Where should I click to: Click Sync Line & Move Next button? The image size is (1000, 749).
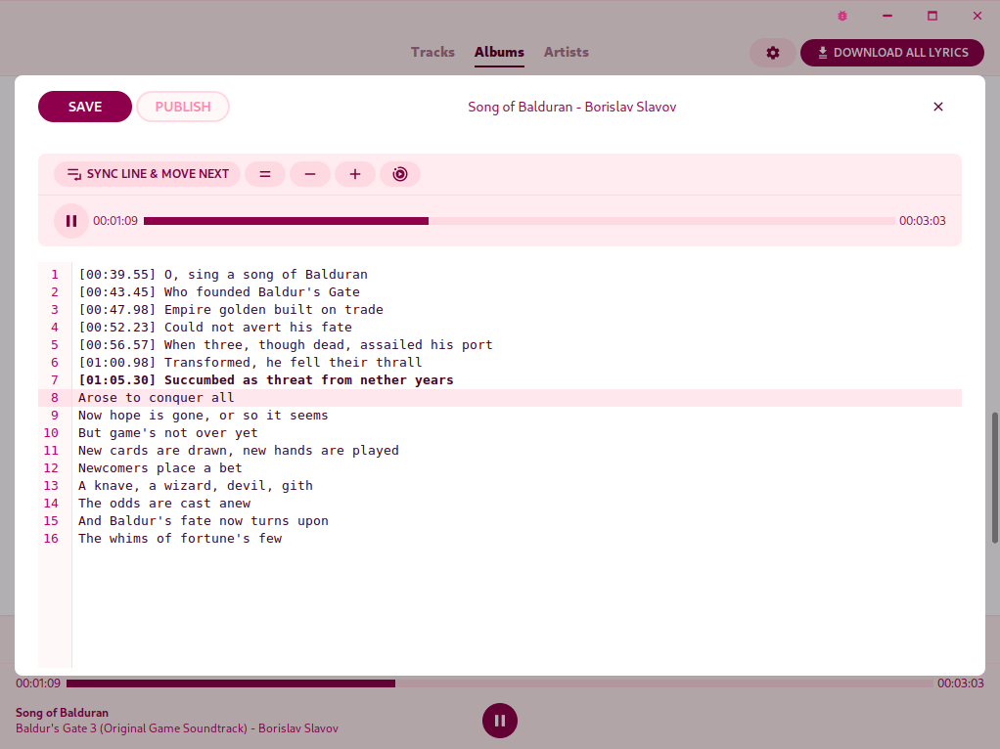pos(147,174)
